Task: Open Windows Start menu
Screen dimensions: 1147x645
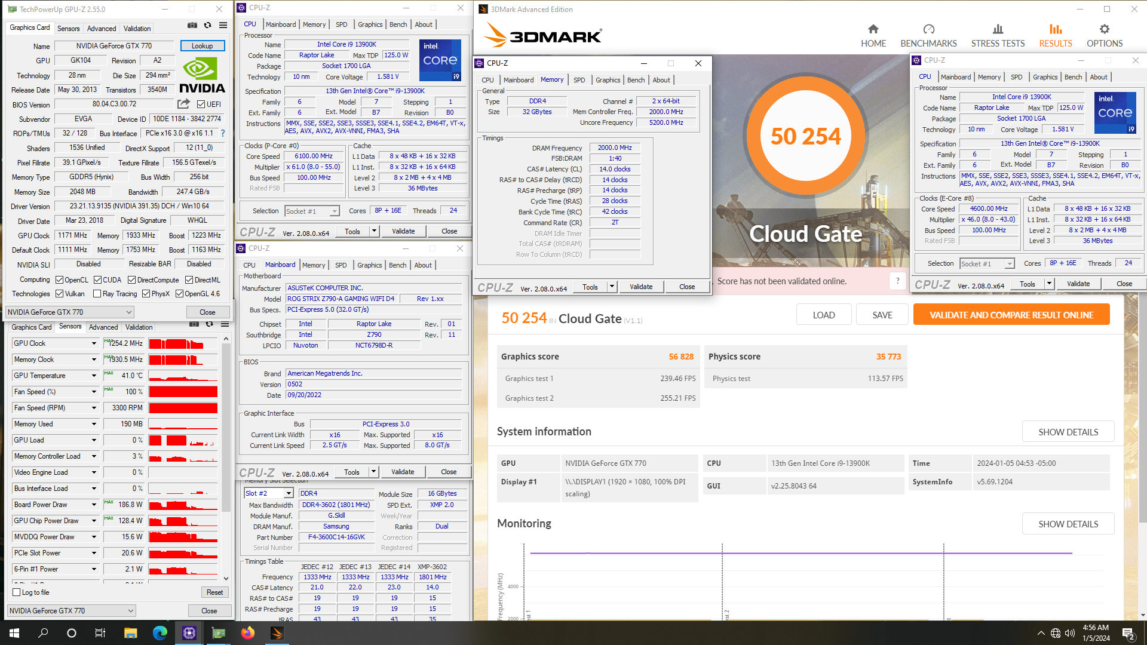Action: point(14,633)
